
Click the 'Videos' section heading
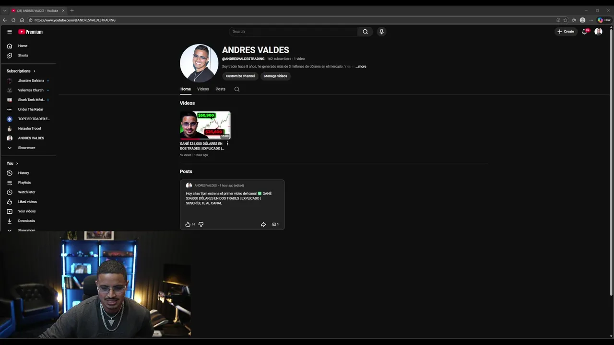click(187, 103)
